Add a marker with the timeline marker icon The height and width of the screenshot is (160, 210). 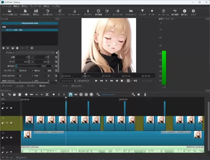(54, 95)
